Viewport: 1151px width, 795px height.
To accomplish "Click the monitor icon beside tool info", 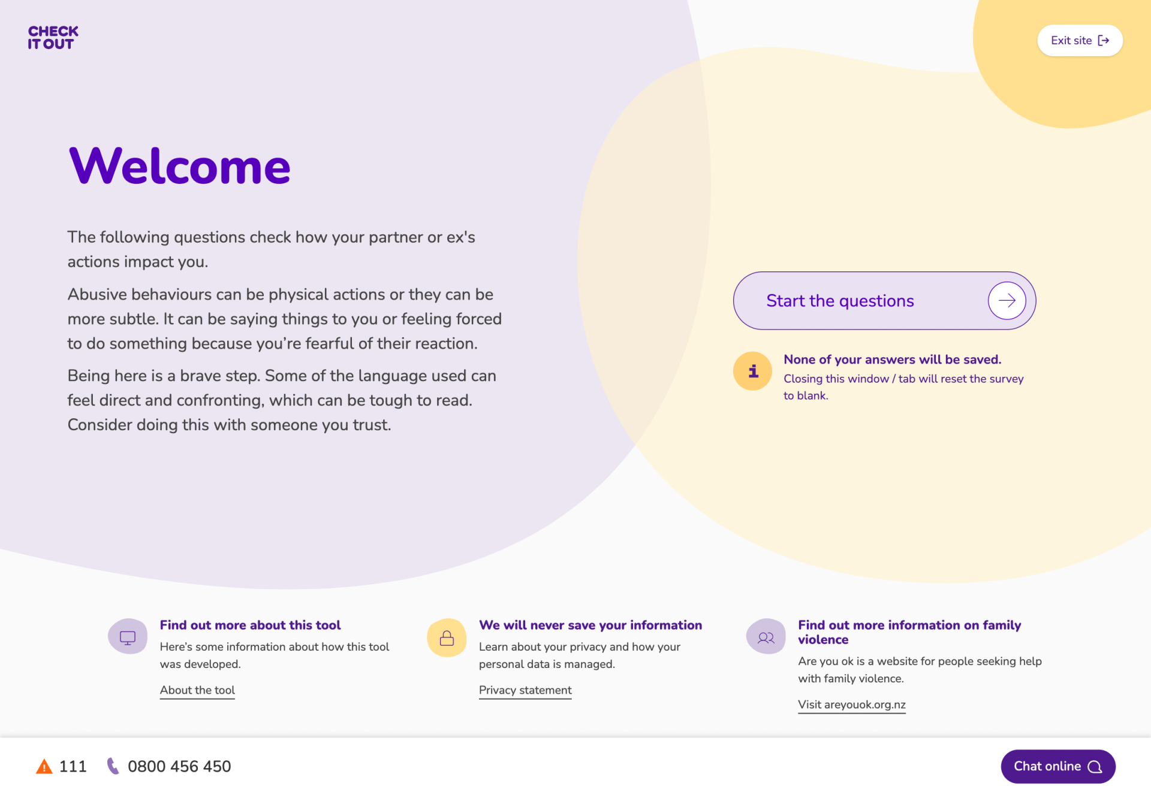I will pyautogui.click(x=128, y=637).
